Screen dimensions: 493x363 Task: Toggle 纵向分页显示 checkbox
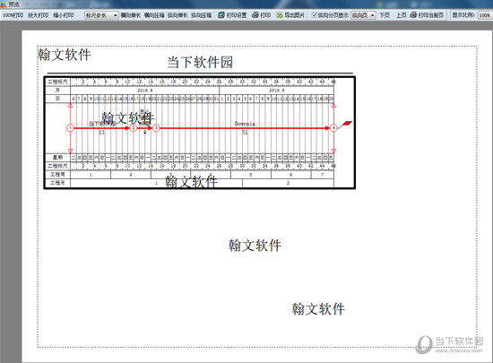pos(314,15)
